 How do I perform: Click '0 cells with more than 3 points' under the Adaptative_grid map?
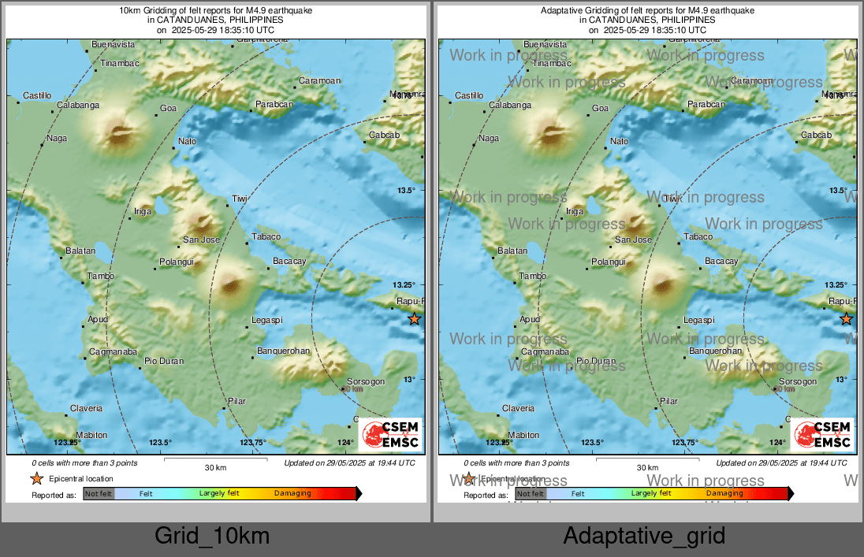click(x=516, y=462)
